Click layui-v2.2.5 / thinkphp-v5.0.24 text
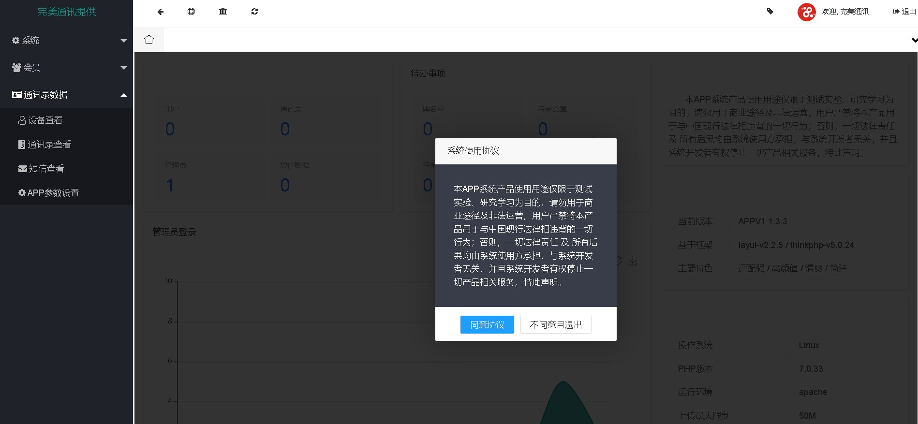Screen dimensions: 918x424 [x=796, y=245]
